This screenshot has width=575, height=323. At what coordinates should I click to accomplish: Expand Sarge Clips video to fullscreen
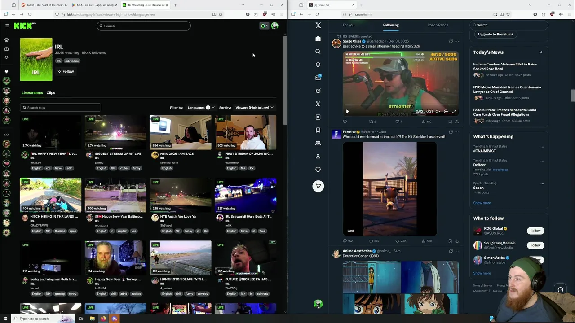(454, 111)
